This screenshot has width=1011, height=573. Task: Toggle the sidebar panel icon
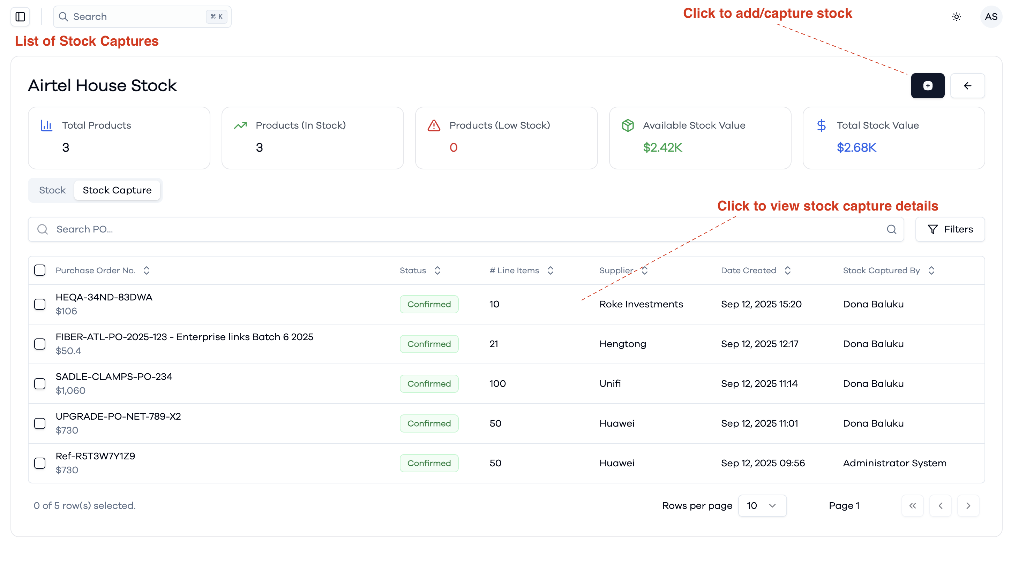click(20, 16)
